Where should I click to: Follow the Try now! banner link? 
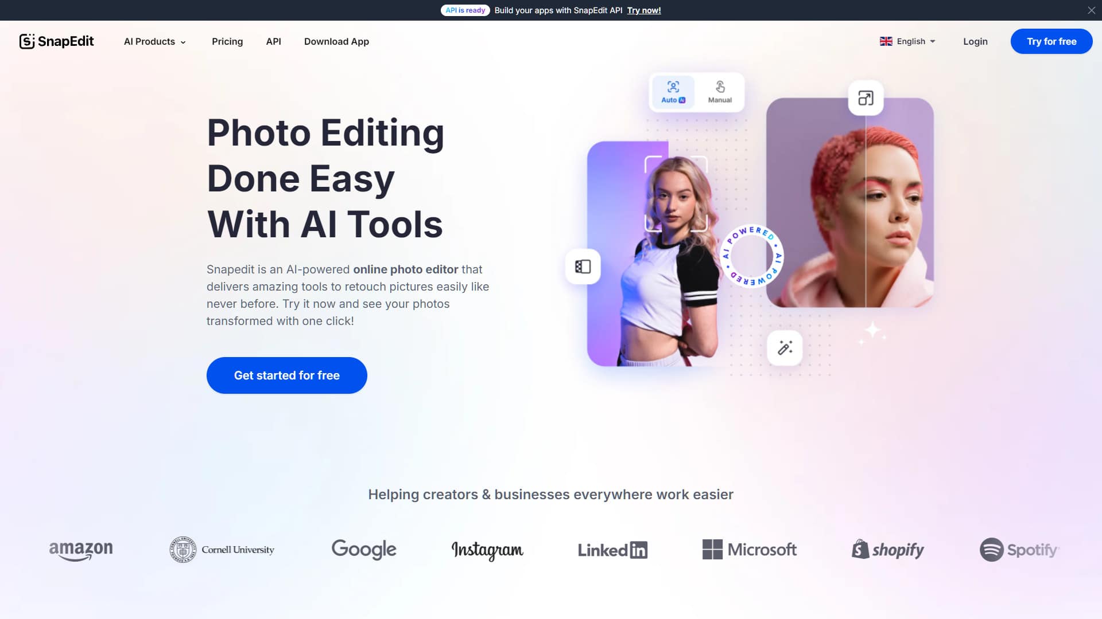pos(643,10)
